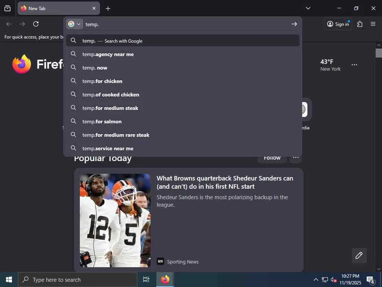Choose suggestion 'temp.for medium steak'
The width and height of the screenshot is (382, 287).
click(183, 108)
